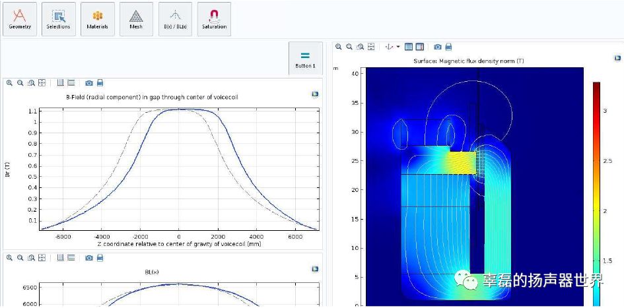Zoom extents in the B-Field plot
The image size is (624, 308).
(42, 83)
